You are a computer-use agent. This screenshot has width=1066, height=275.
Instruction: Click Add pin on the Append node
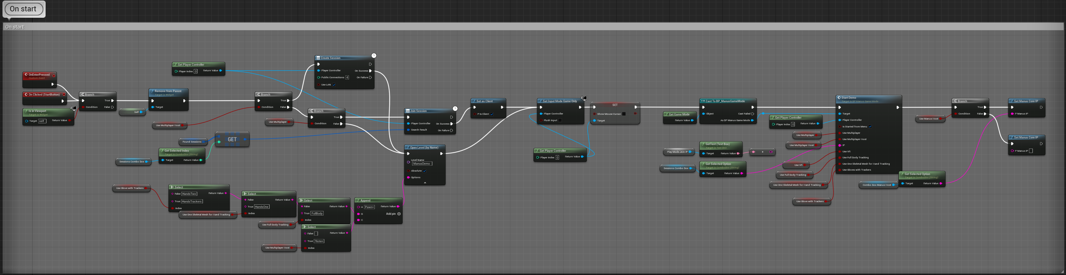point(399,214)
